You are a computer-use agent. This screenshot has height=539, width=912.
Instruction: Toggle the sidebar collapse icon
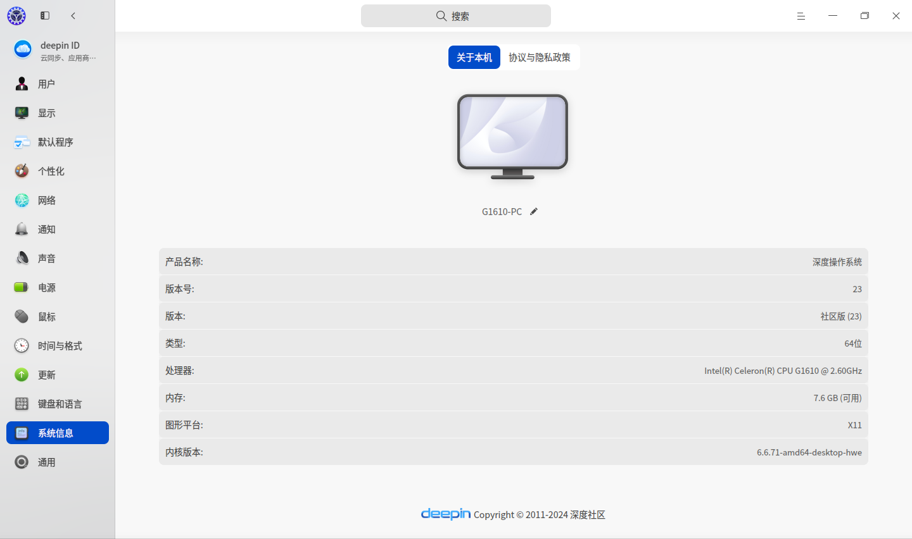click(x=45, y=16)
